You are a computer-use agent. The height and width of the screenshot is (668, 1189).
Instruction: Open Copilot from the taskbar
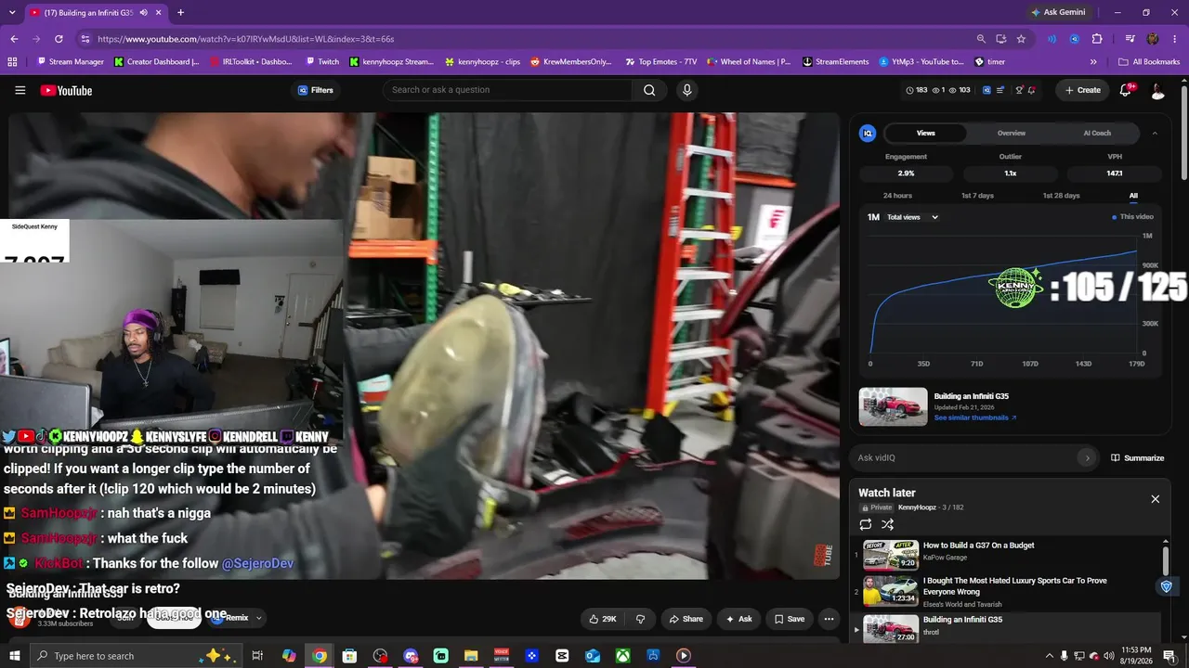coord(289,656)
